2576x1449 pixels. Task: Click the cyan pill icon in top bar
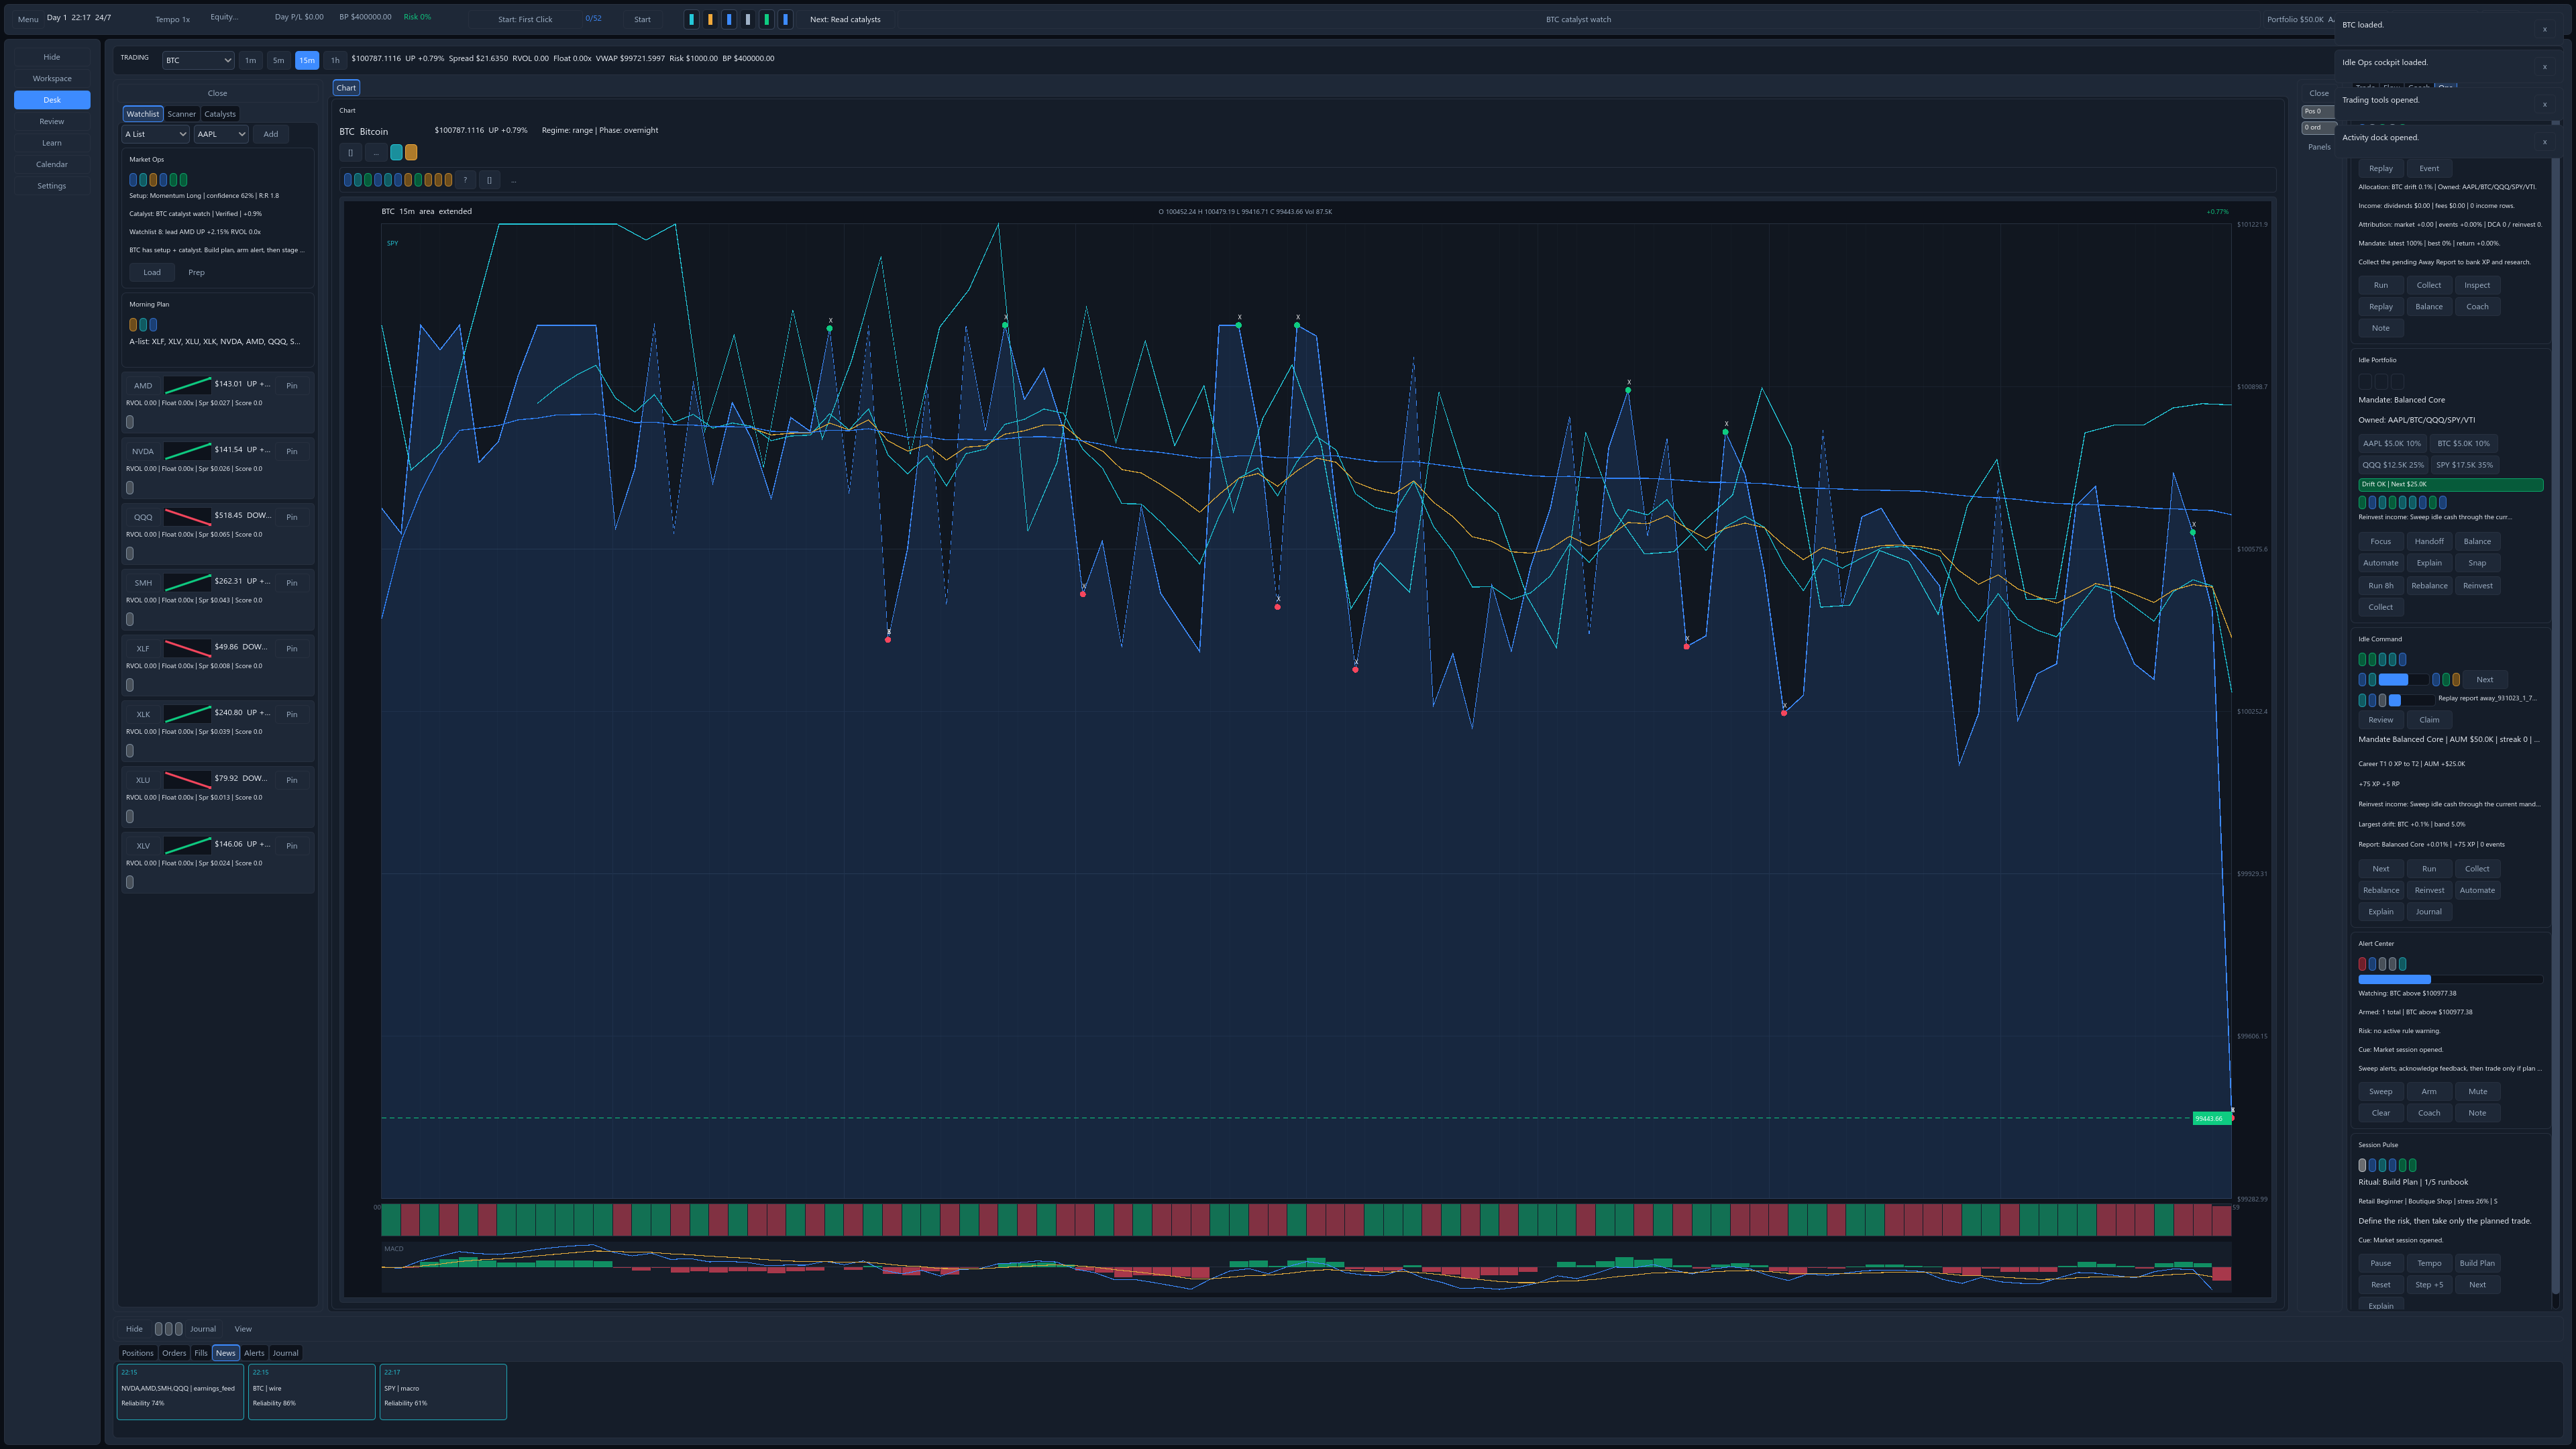pyautogui.click(x=691, y=19)
